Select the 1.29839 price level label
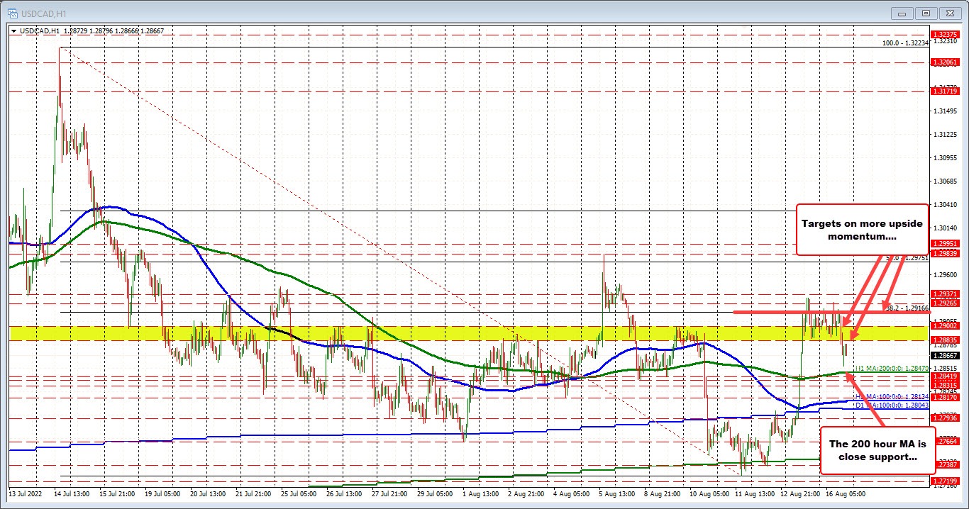Screen dimensions: 969x509 pyautogui.click(x=944, y=253)
